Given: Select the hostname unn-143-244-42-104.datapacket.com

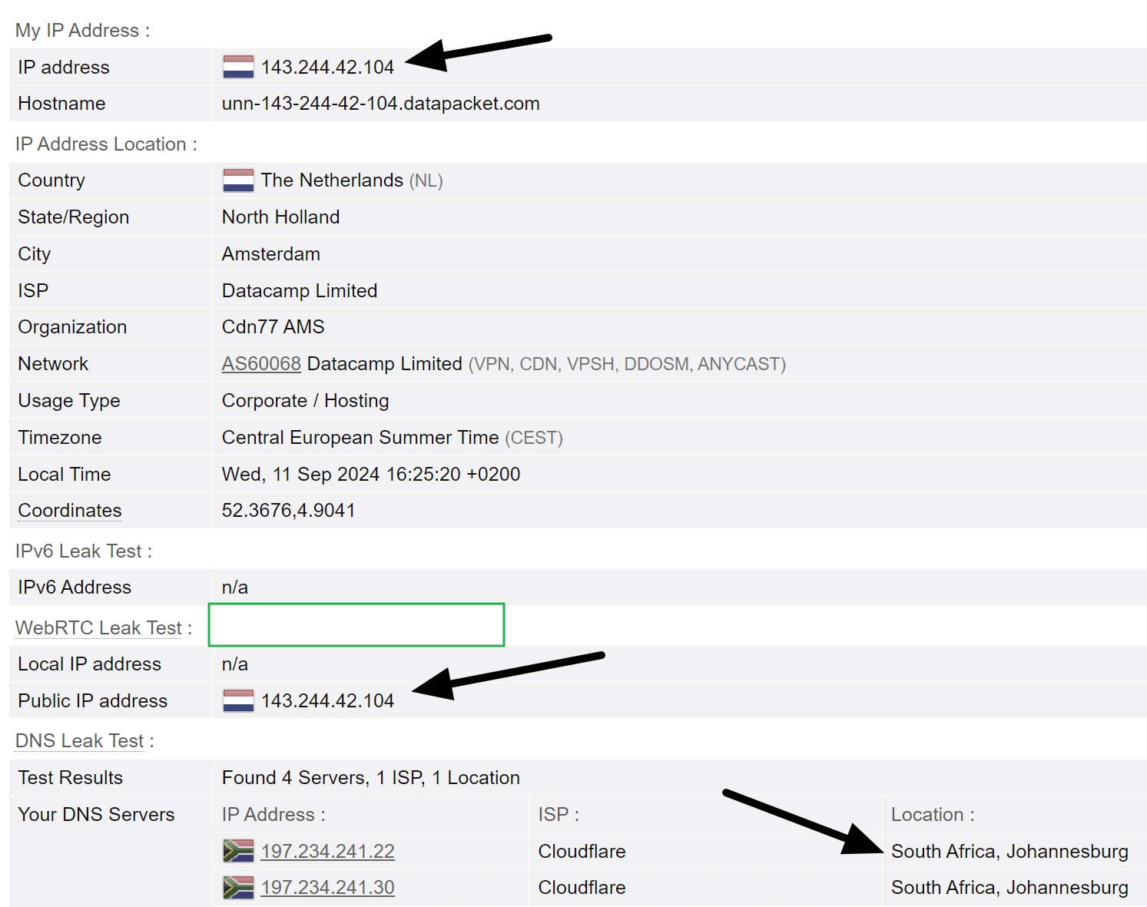Looking at the screenshot, I should (x=380, y=103).
